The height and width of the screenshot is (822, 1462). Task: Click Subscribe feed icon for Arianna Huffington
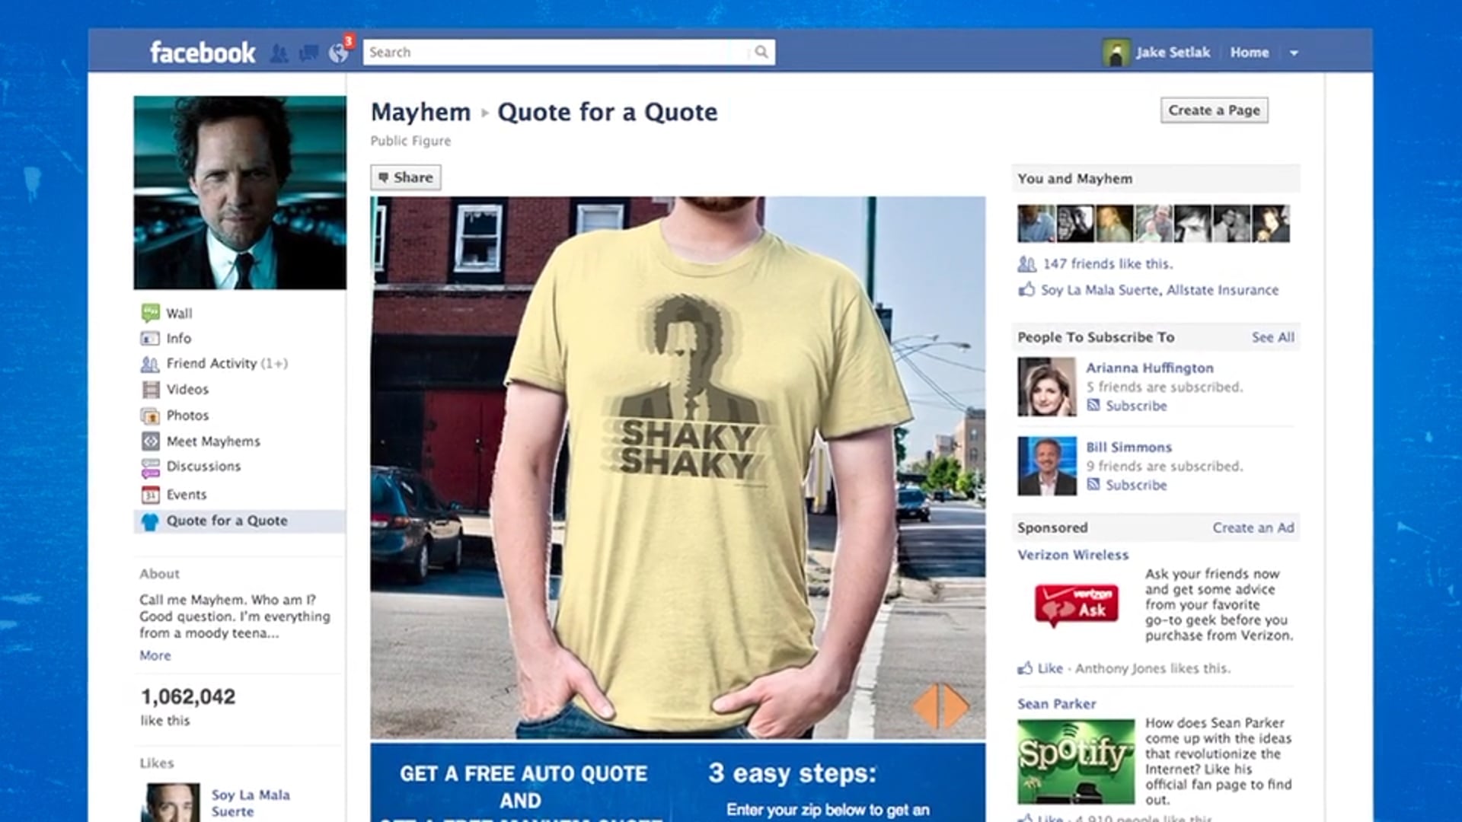[x=1093, y=405]
